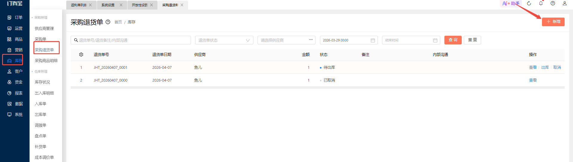Open 调拨单 in submenu
Image resolution: width=573 pixels, height=162 pixels.
pyautogui.click(x=40, y=125)
